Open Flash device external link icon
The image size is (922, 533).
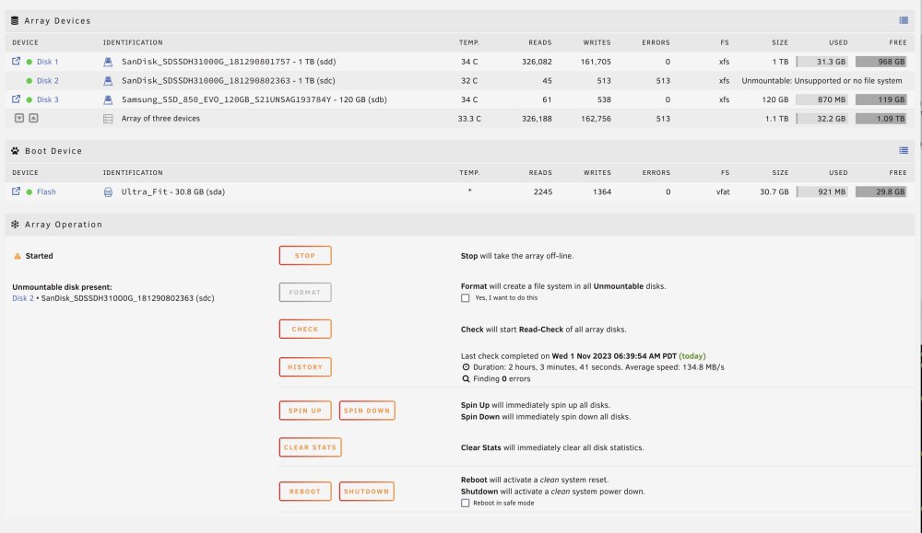(16, 191)
